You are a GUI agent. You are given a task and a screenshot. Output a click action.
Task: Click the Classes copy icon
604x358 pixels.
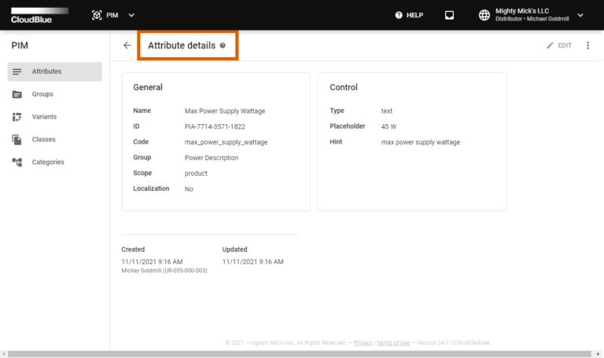(x=17, y=140)
